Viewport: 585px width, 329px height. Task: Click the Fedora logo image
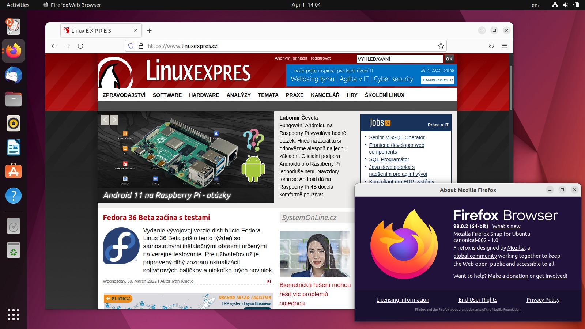click(x=121, y=246)
